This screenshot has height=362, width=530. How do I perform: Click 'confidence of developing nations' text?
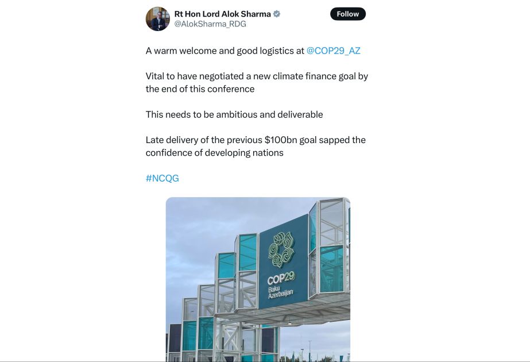[214, 153]
